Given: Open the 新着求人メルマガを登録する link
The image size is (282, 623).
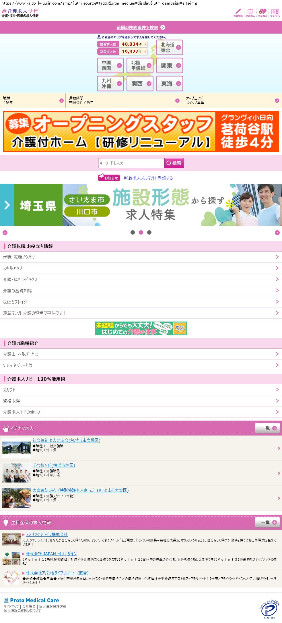Looking at the screenshot, I should tap(148, 178).
